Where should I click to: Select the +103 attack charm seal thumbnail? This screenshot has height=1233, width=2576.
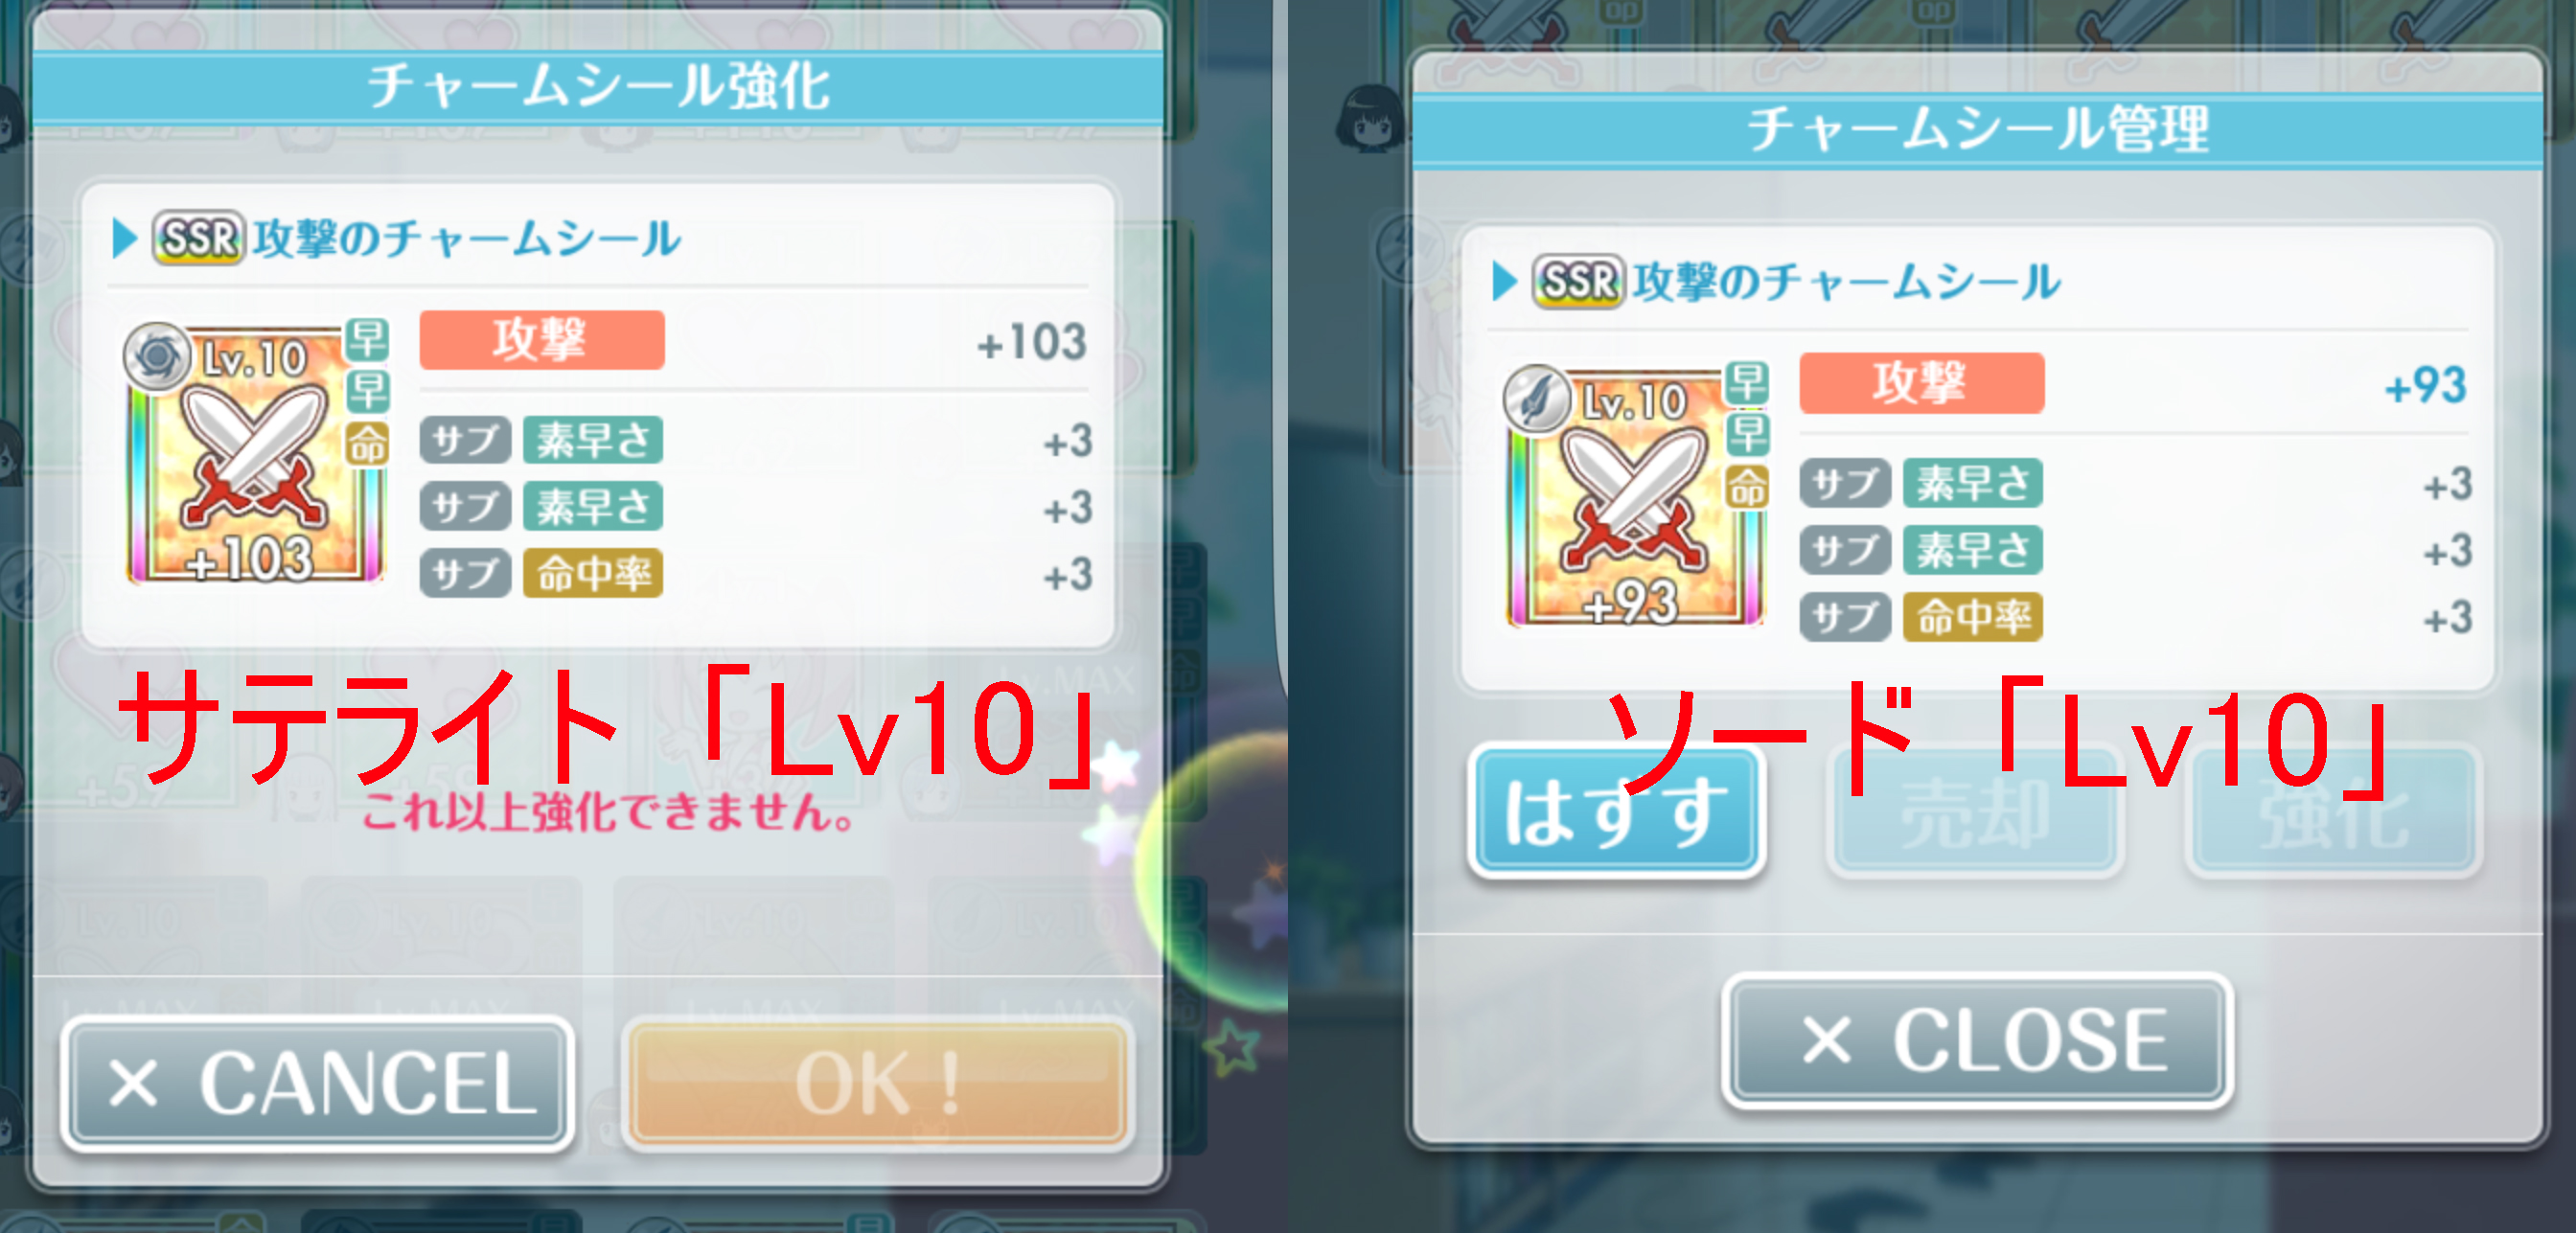pos(255,453)
